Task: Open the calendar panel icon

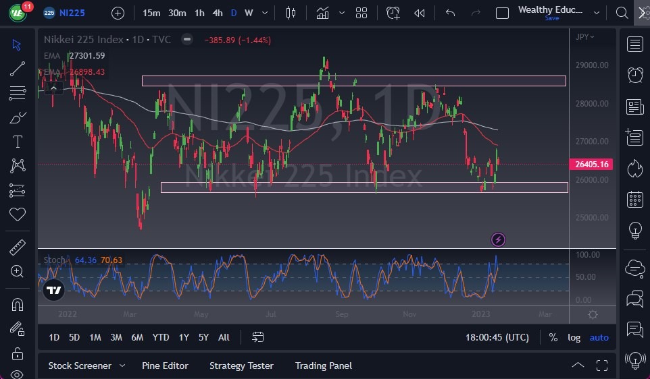Action: click(634, 199)
